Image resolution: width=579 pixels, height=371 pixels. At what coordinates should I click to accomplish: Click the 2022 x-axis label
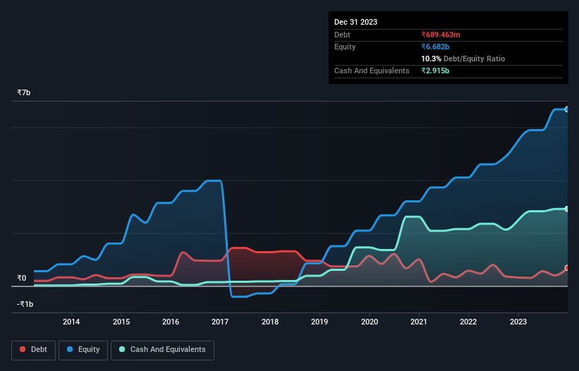pos(468,322)
